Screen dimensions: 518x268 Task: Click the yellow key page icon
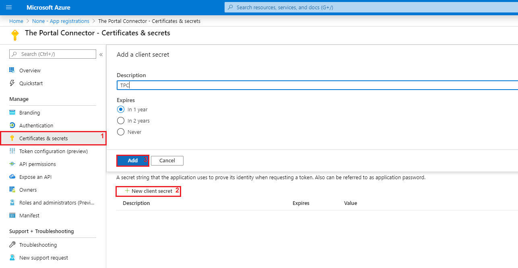point(15,35)
